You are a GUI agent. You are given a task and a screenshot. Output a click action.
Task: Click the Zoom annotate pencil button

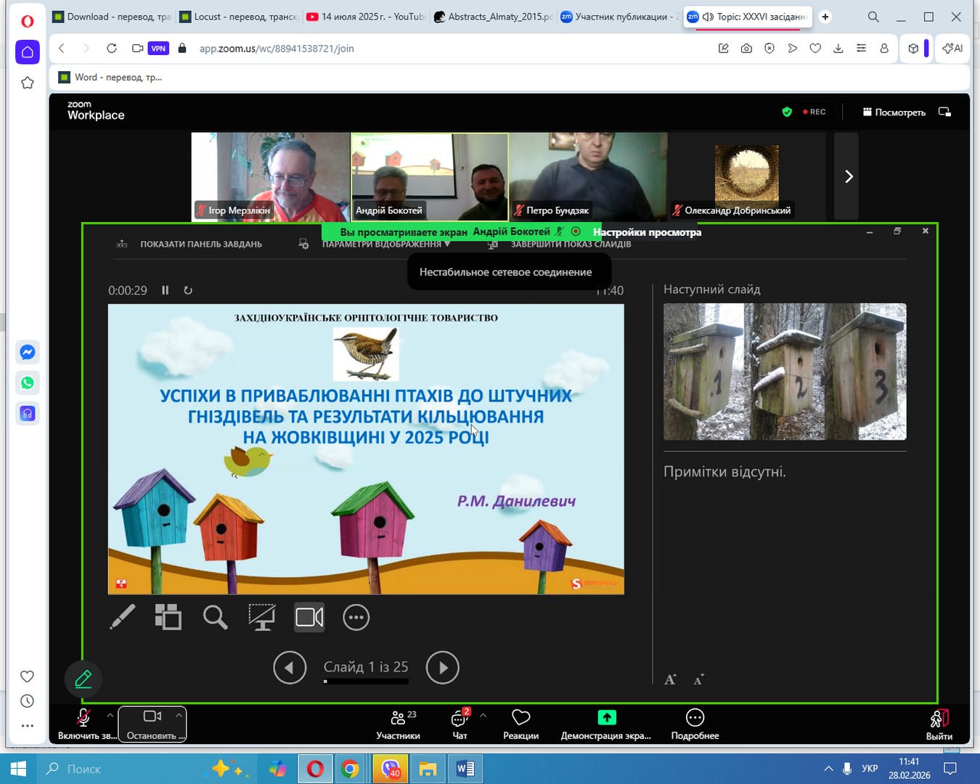pyautogui.click(x=83, y=679)
